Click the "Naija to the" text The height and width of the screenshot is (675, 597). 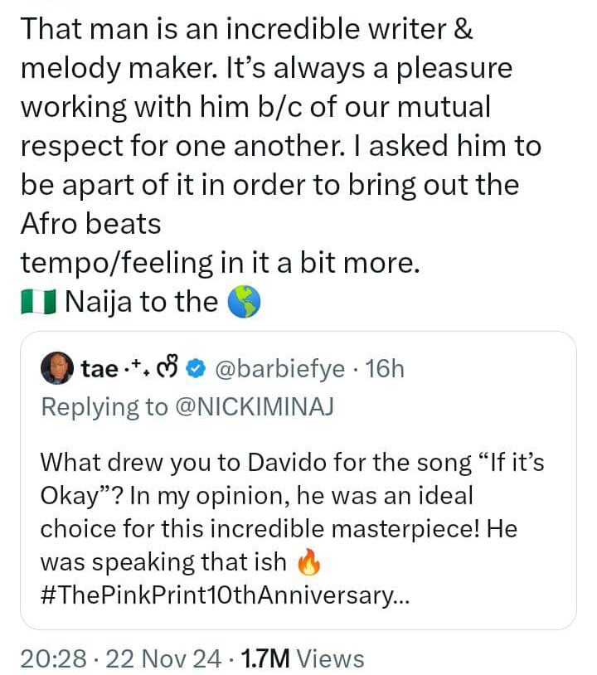pos(140,304)
